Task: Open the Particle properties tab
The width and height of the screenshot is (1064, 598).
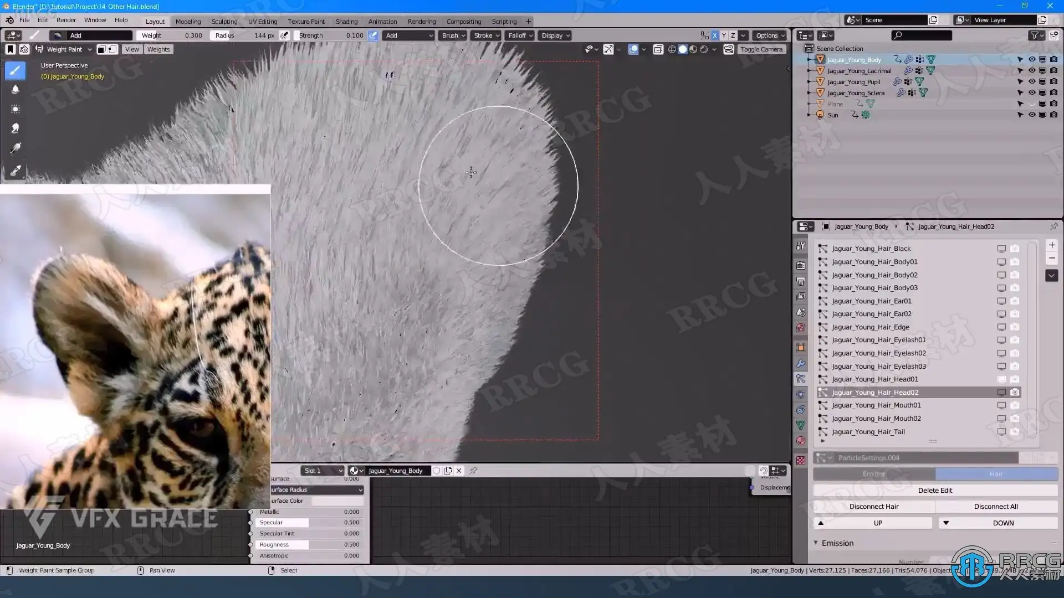Action: tap(801, 379)
